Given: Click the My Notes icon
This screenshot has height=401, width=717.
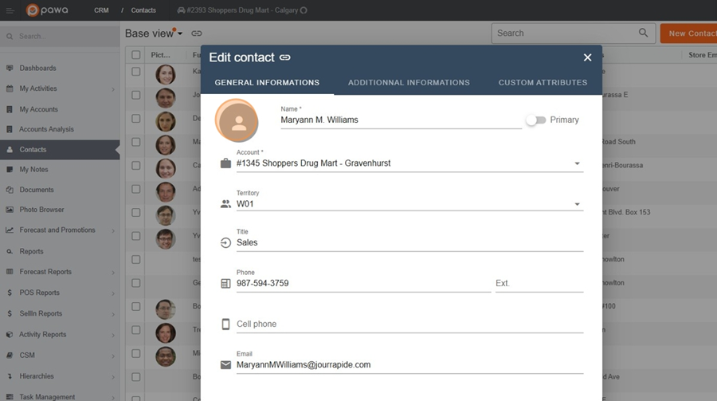Looking at the screenshot, I should (10, 169).
